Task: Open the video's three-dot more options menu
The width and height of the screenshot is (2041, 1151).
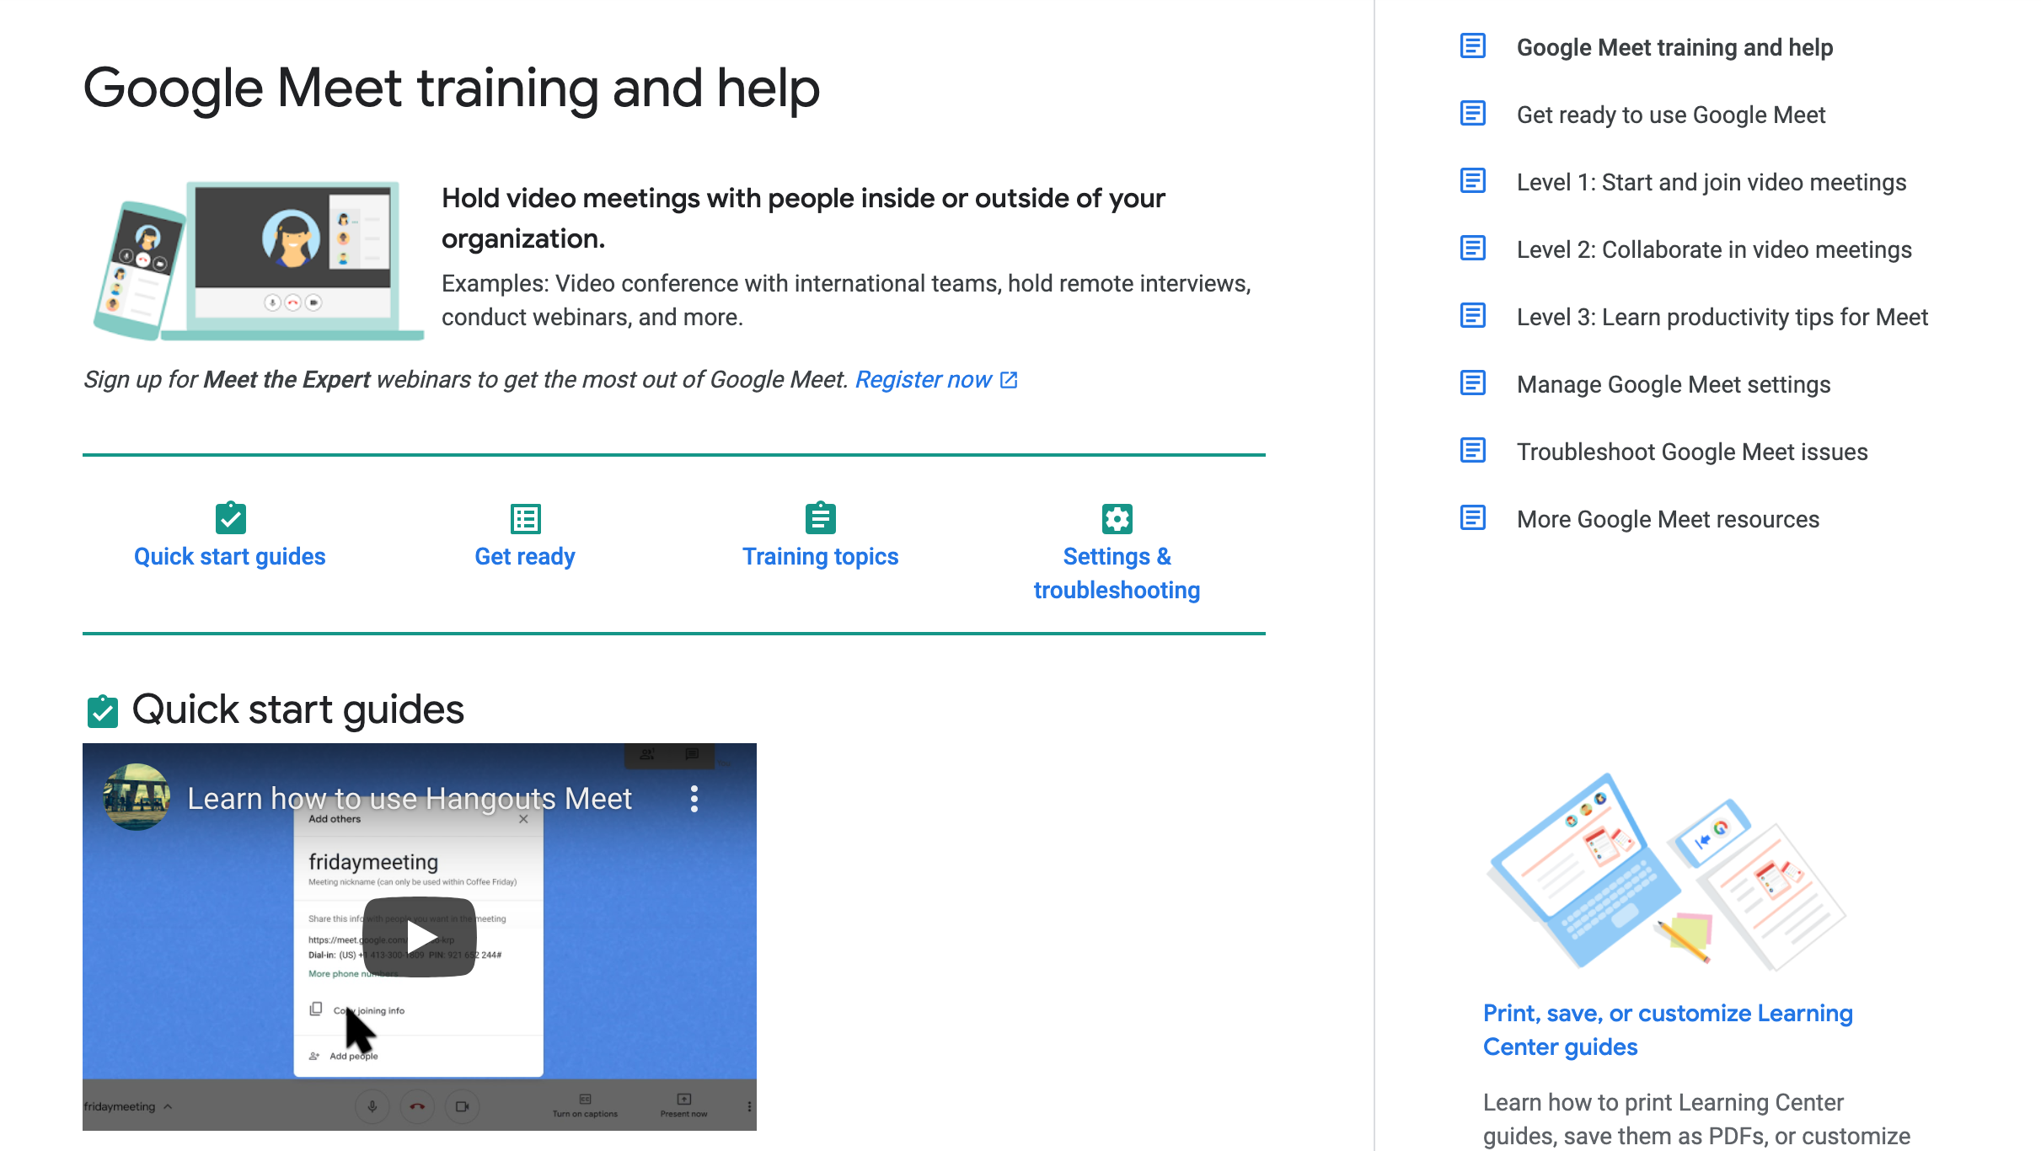Action: [x=694, y=799]
